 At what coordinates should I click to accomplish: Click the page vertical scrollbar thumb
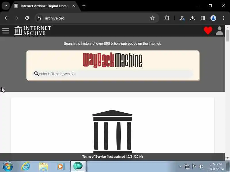pos(227,36)
